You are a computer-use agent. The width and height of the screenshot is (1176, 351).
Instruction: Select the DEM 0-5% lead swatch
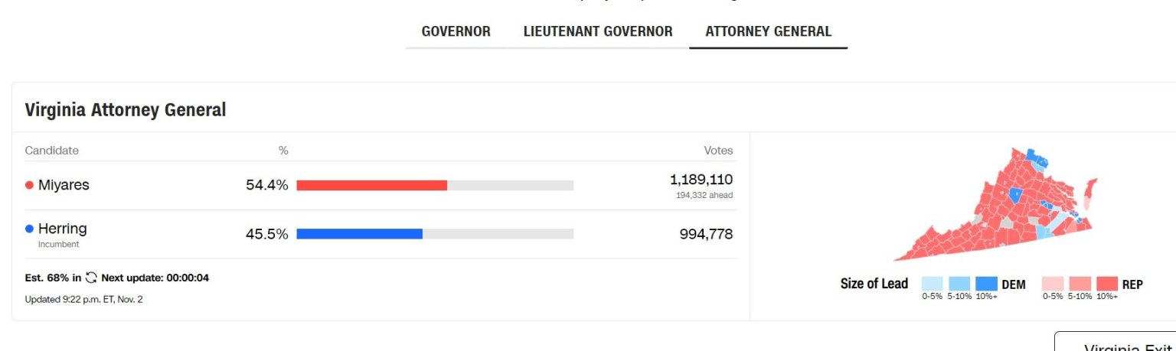tap(932, 284)
